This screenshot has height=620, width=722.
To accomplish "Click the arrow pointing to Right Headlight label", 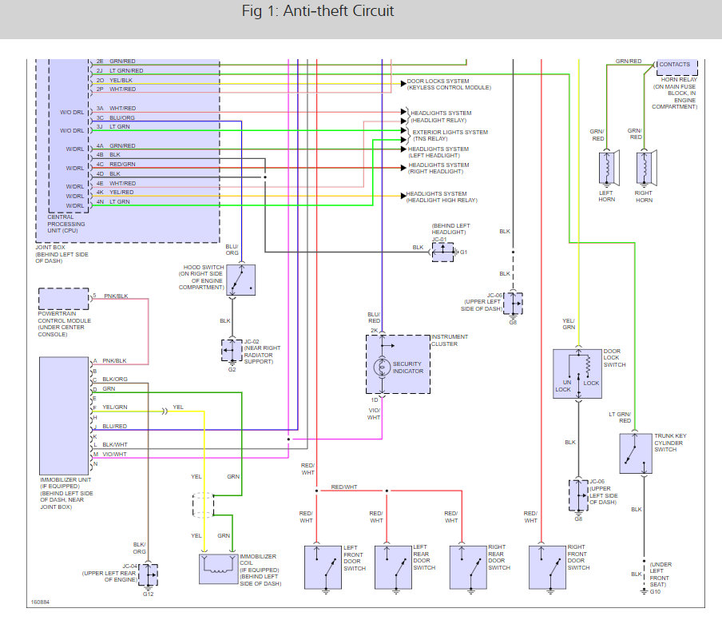I will click(x=404, y=168).
